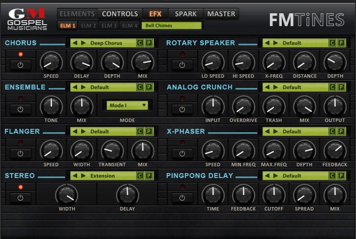Click the C copy icon in X-Phaser preset bar
This screenshot has height=239, width=356.
[332, 131]
